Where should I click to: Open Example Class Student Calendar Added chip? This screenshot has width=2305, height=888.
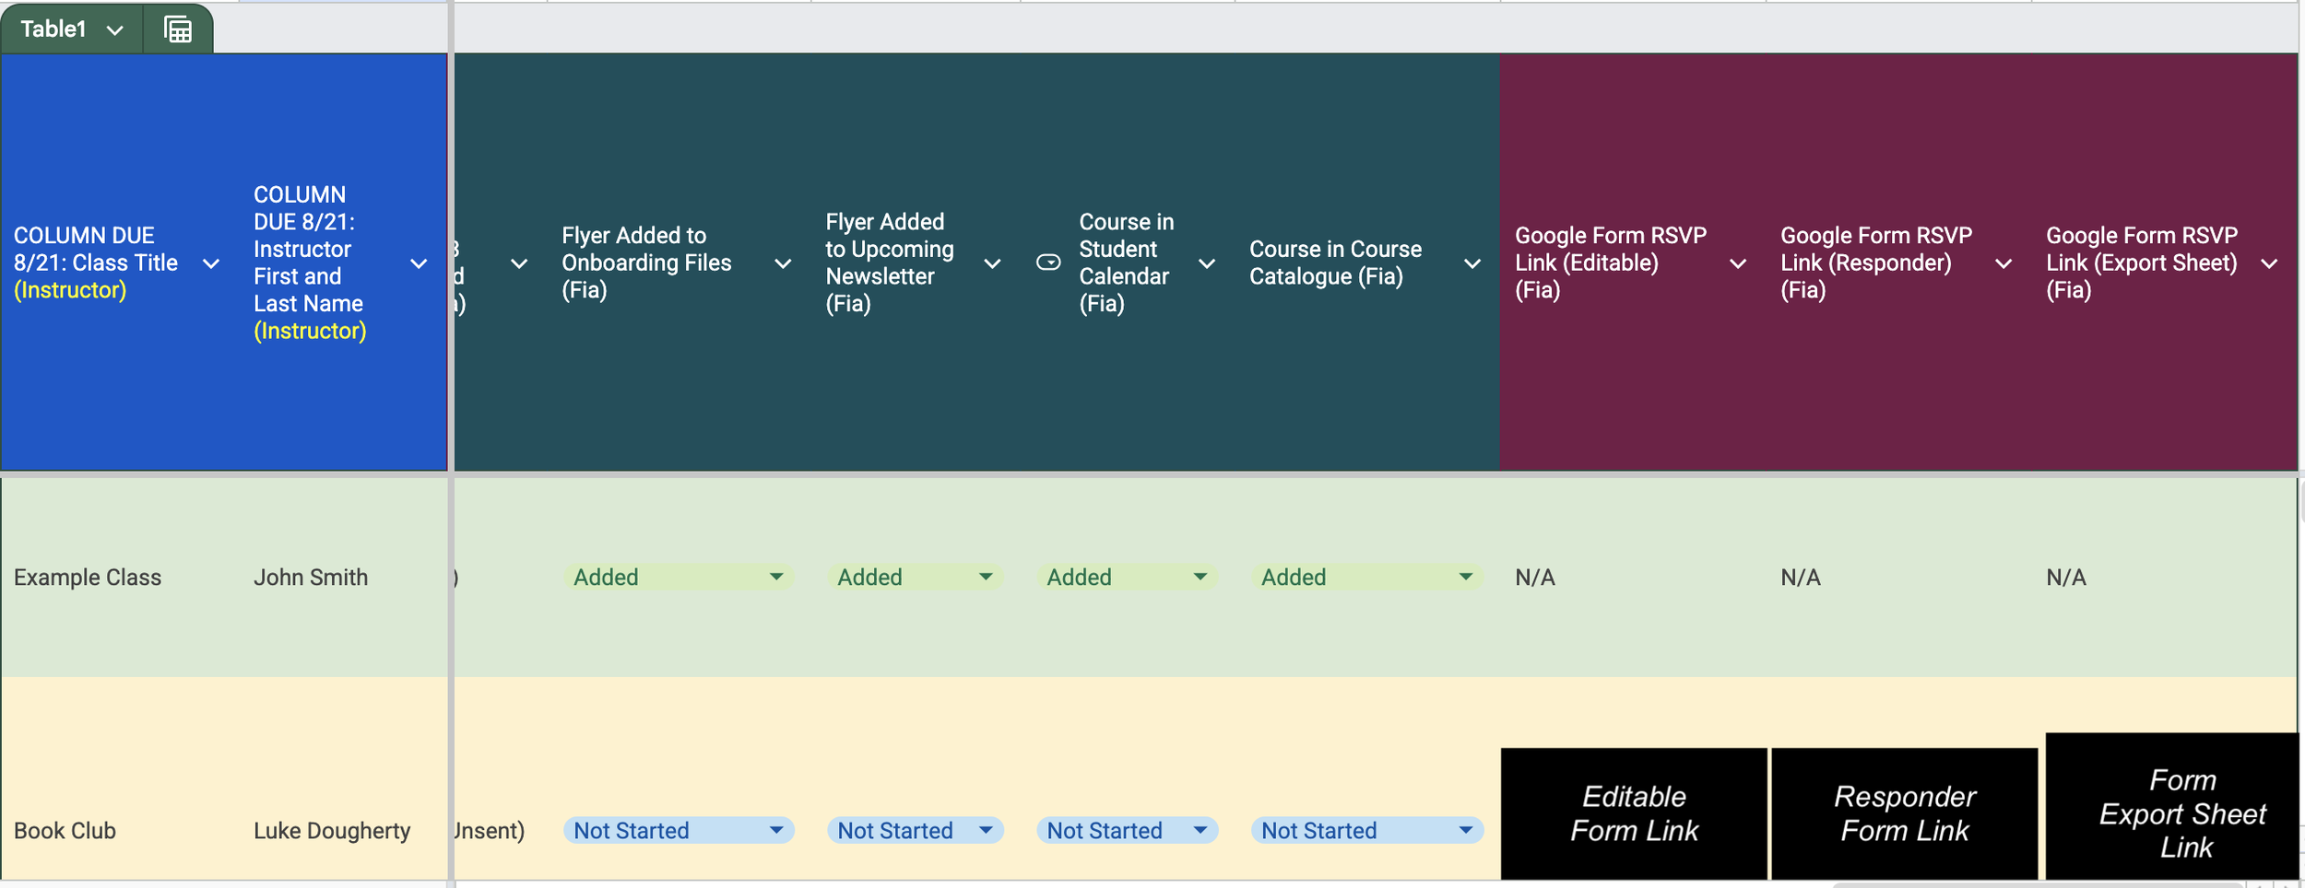point(1127,577)
